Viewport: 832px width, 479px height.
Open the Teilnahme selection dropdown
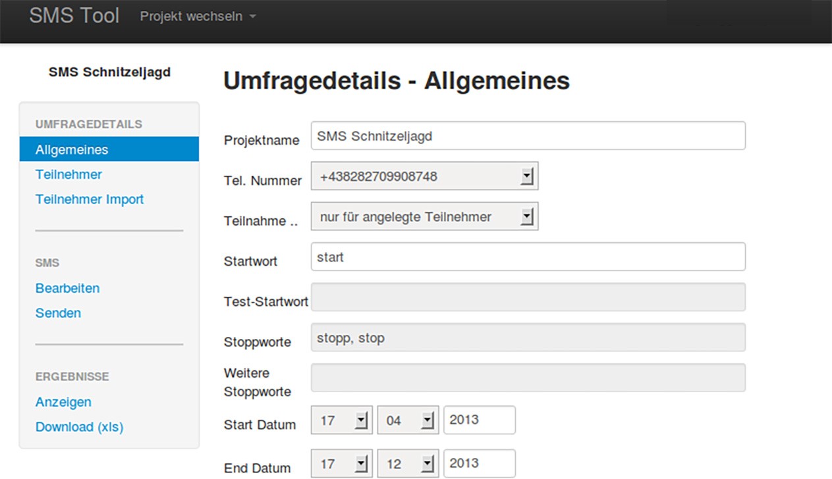[x=424, y=216]
